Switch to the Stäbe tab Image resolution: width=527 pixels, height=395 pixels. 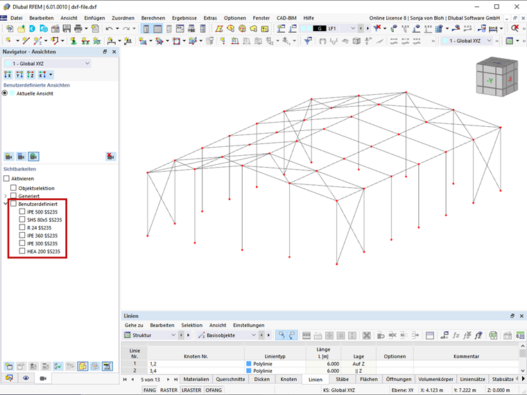[342, 379]
